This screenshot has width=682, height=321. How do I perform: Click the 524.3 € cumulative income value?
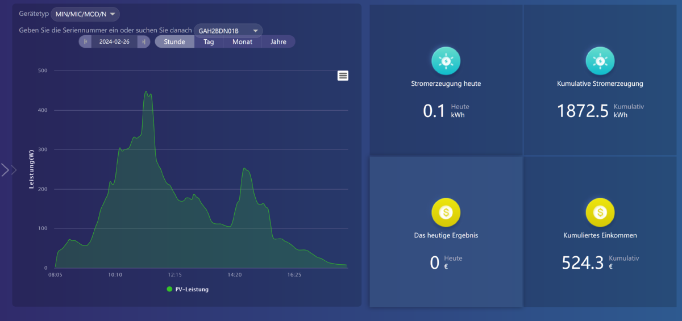583,262
